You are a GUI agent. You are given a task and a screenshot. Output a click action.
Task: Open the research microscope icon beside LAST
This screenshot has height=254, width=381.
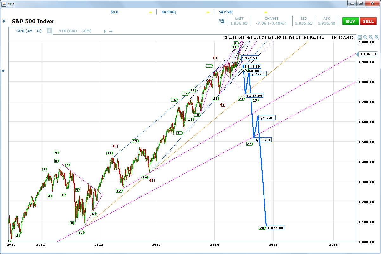(x=222, y=21)
